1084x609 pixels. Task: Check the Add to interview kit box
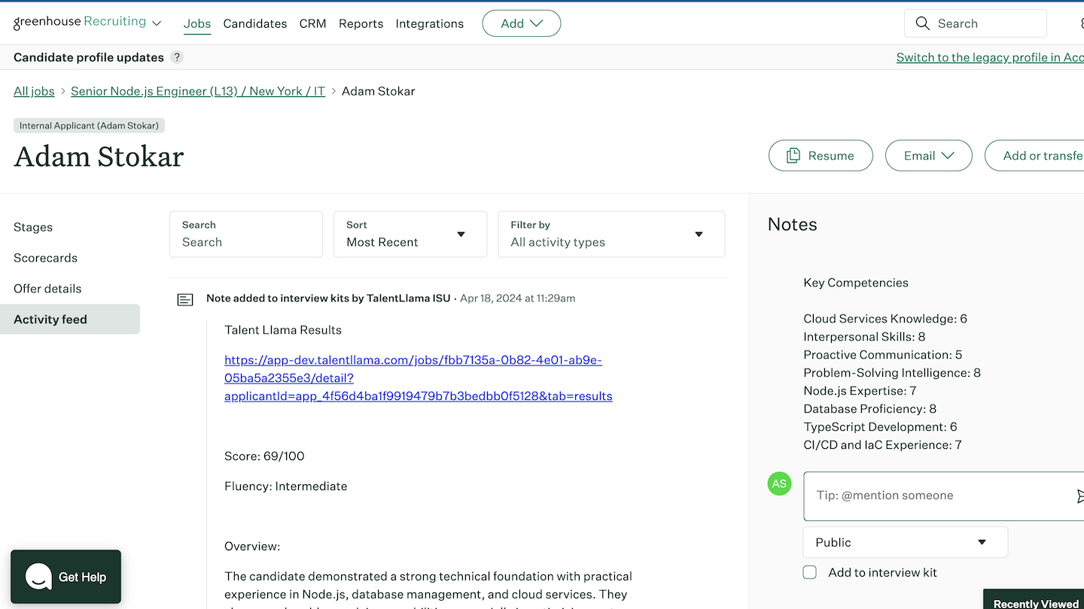(x=810, y=572)
